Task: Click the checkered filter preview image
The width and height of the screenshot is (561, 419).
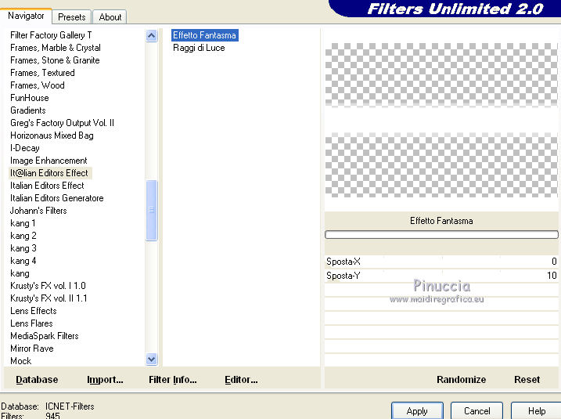Action: click(x=441, y=120)
